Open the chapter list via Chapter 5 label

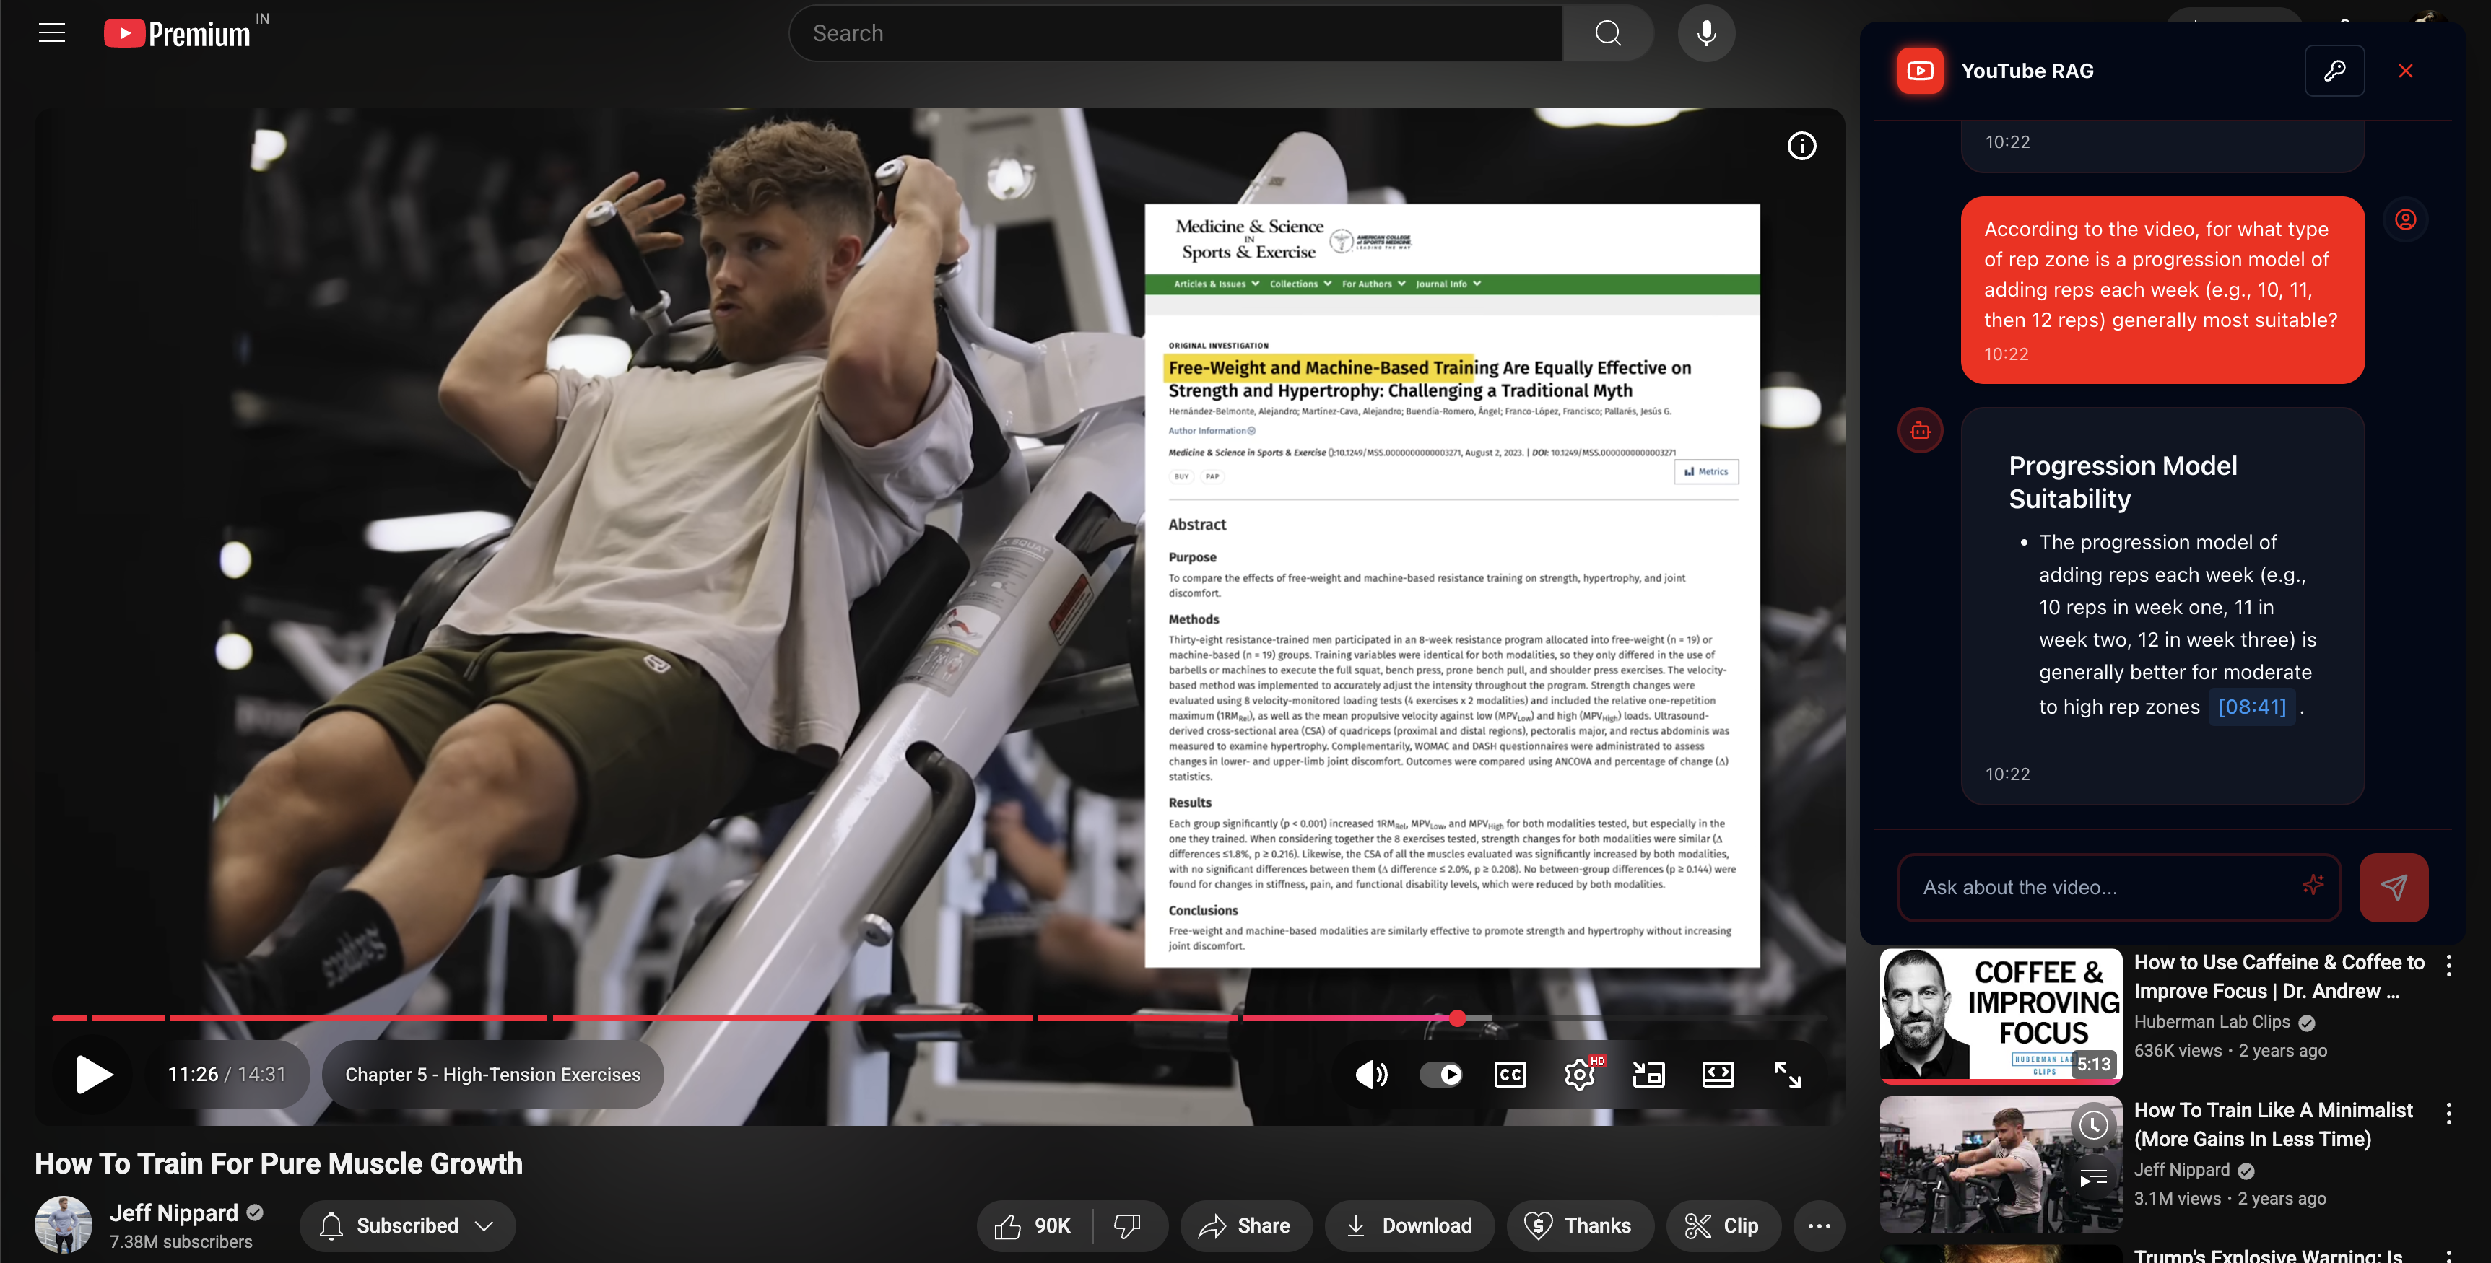492,1074
